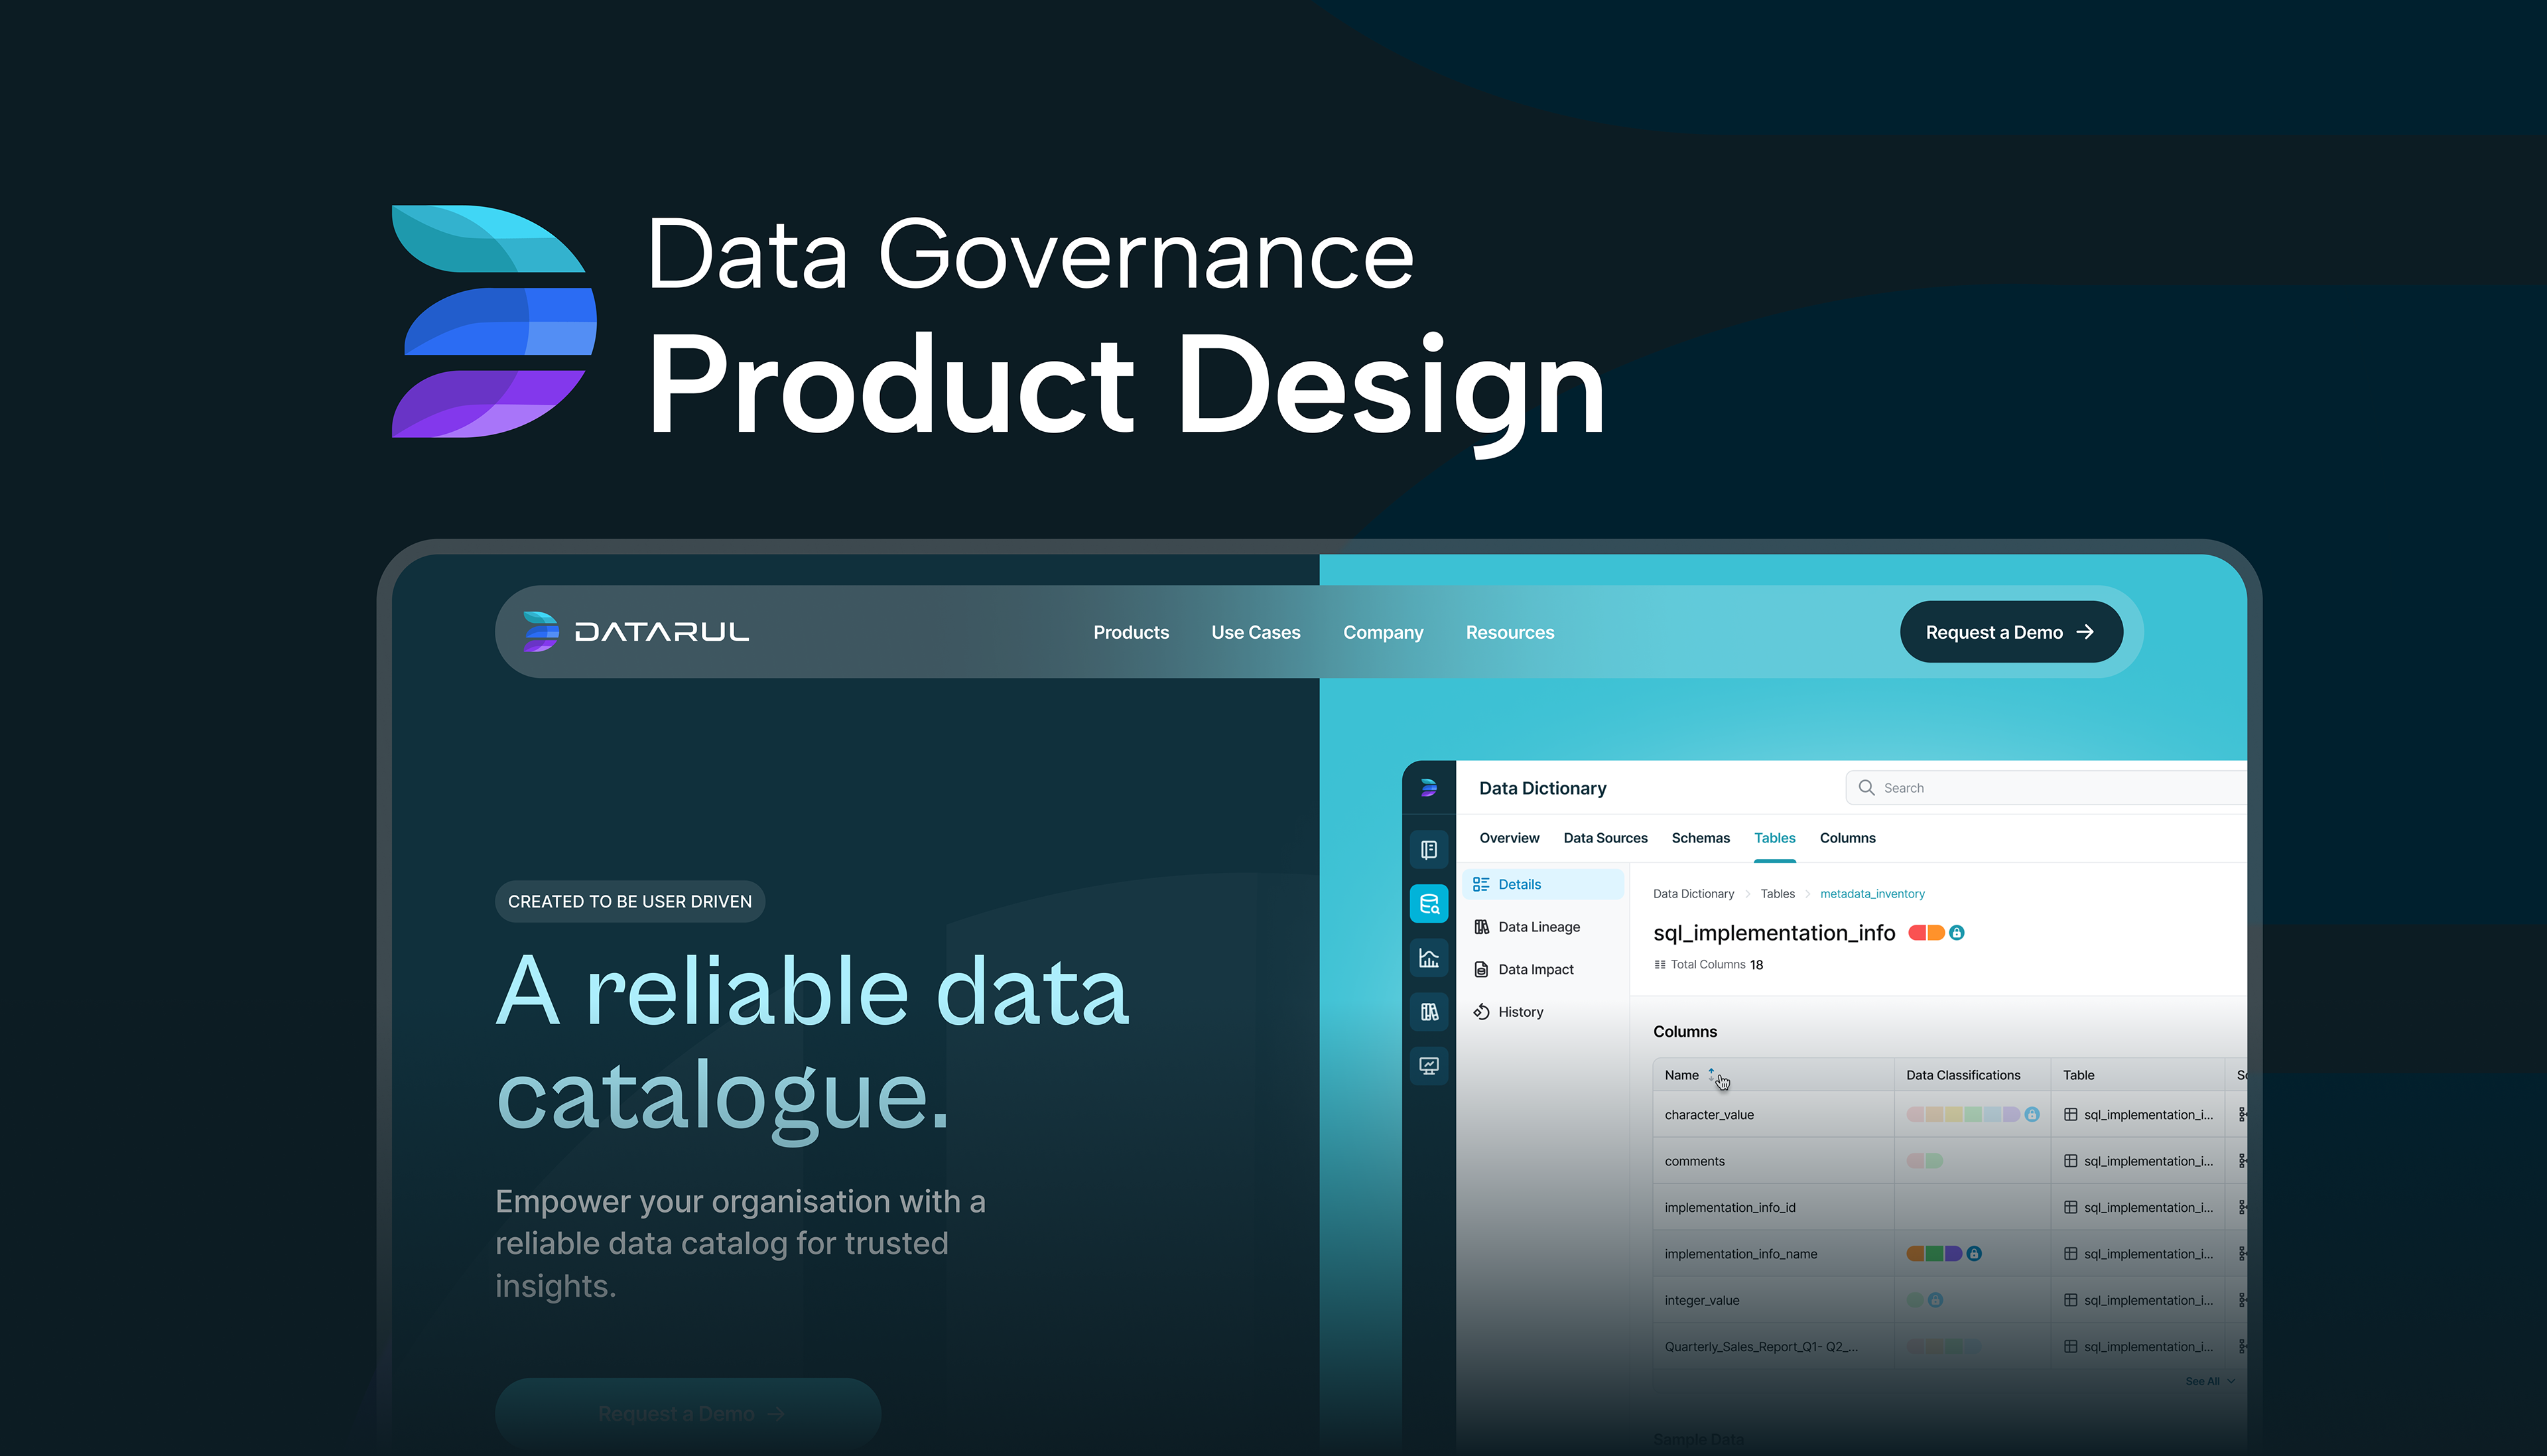Go to Tables in the breadcrumb
The height and width of the screenshot is (1456, 2547).
point(1778,894)
